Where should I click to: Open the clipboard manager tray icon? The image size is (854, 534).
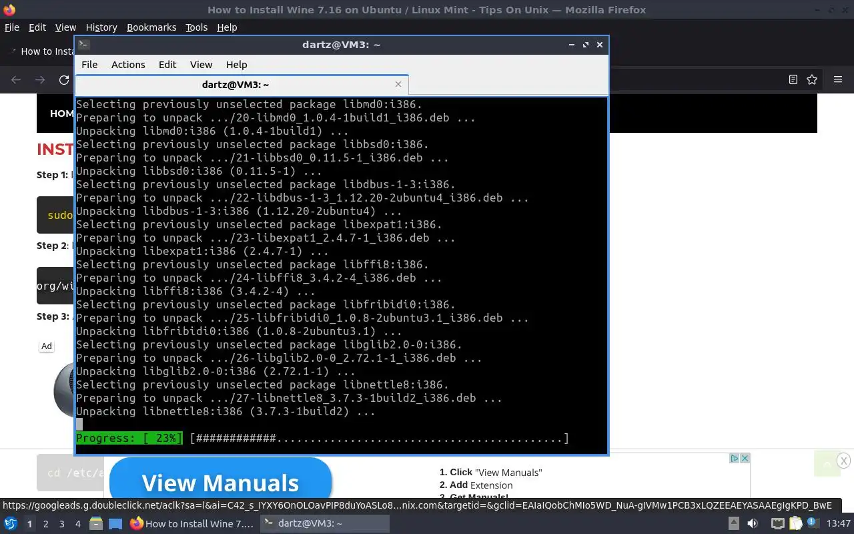tap(797, 523)
